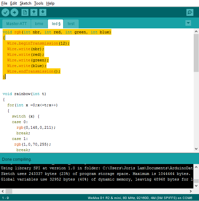Click the editor vertical scrollbar thumb
This screenshot has height=201, width=199.
point(196,53)
